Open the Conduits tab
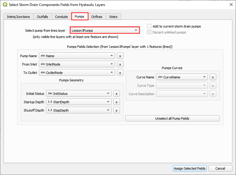The height and width of the screenshot is (175, 236). pyautogui.click(x=61, y=17)
